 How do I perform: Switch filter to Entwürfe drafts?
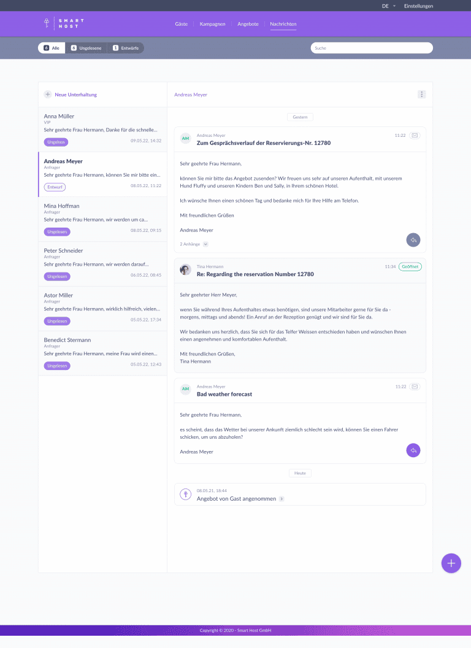coord(126,48)
